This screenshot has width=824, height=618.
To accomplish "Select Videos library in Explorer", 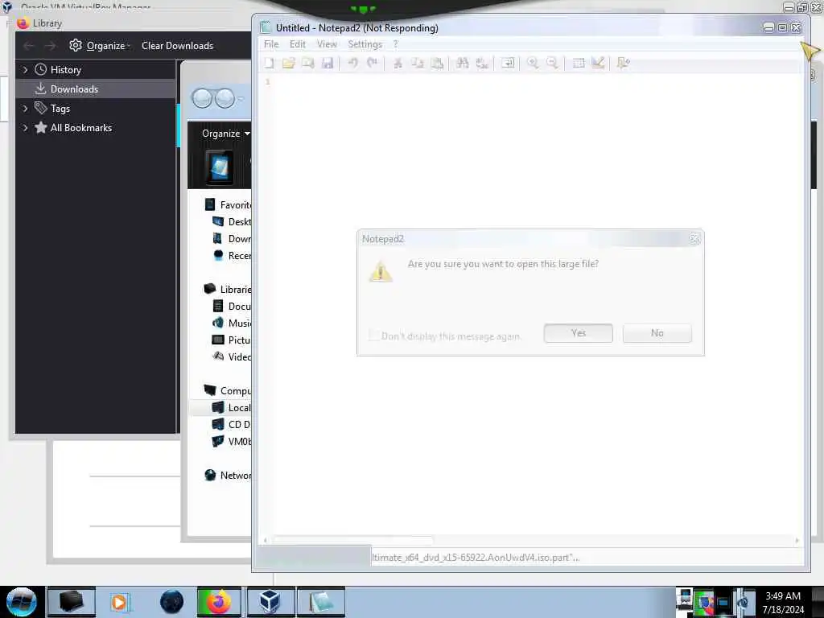I will click(x=231, y=356).
